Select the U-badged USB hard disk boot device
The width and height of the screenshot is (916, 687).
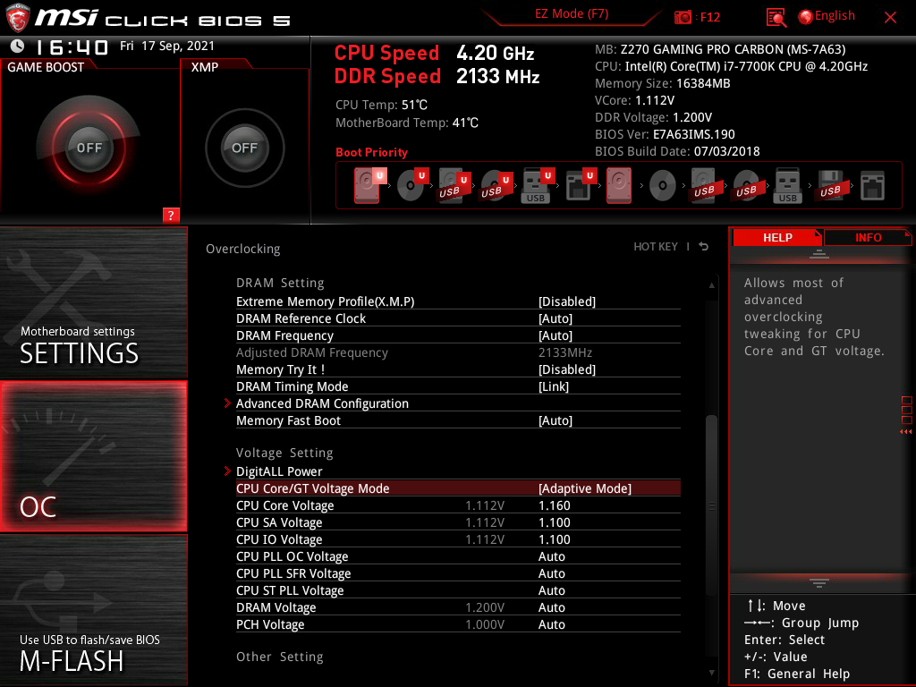pyautogui.click(x=454, y=185)
